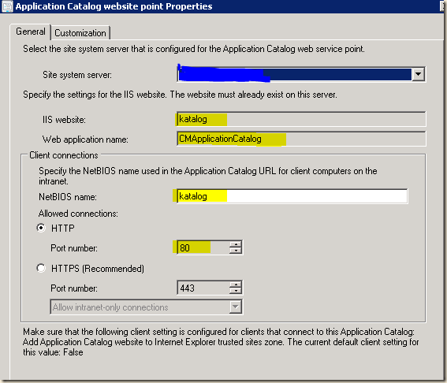The image size is (447, 383).
Task: Decrease the HTTP port number spinner
Action: 236,251
